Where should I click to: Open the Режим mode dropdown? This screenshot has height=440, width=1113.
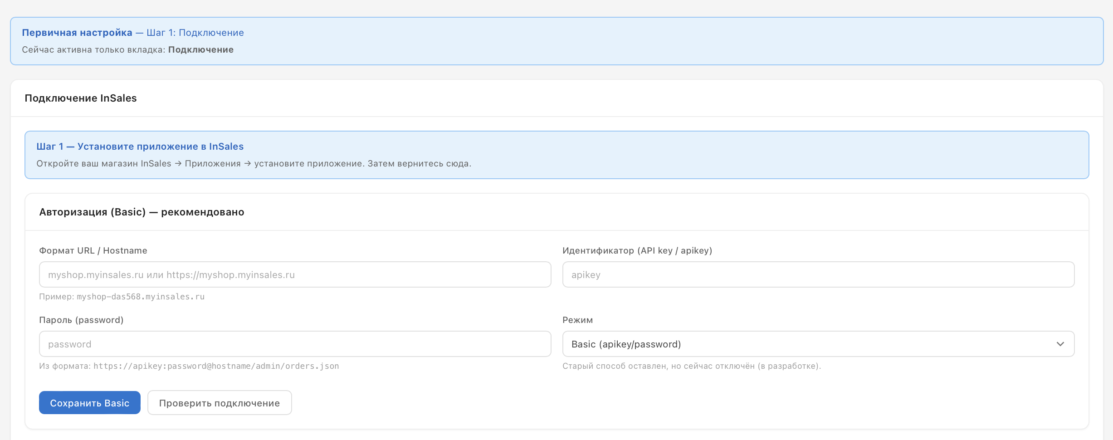(x=807, y=344)
